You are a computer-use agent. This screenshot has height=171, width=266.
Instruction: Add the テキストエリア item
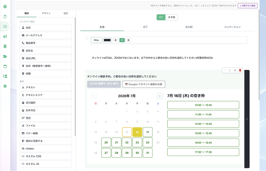[46, 95]
